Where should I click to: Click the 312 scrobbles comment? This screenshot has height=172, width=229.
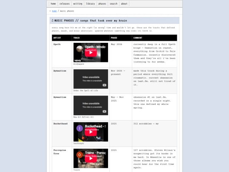click(x=146, y=124)
